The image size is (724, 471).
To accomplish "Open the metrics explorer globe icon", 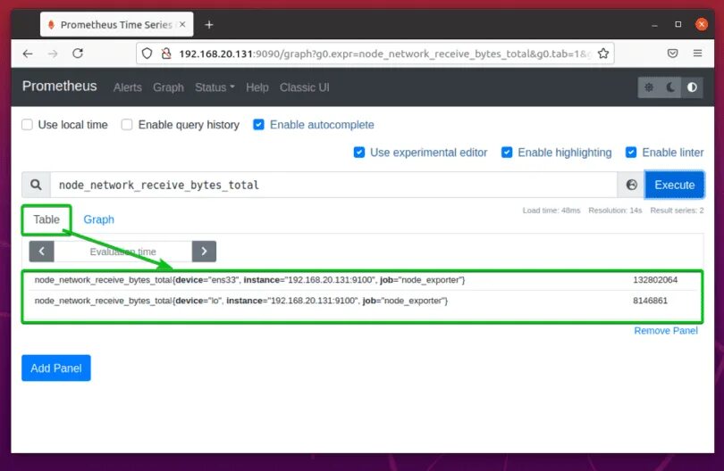I will [x=631, y=185].
